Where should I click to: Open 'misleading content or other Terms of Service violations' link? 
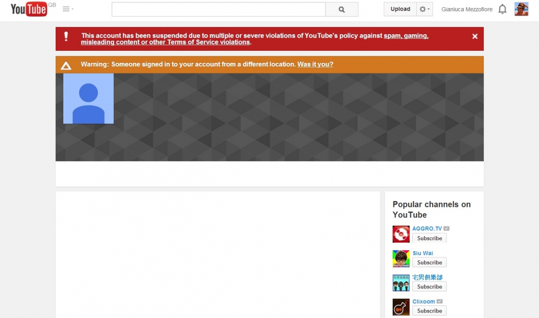(165, 42)
